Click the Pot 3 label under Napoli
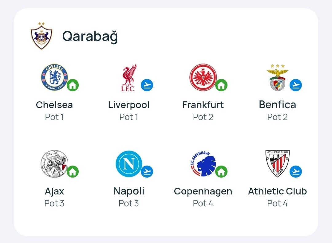 click(x=128, y=203)
